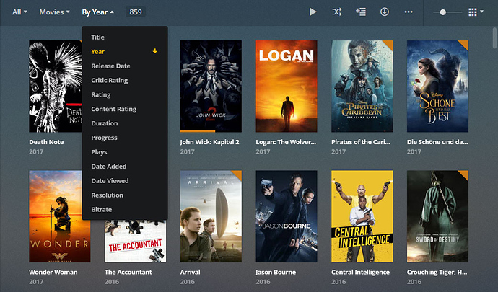Click The Accountant title link

(x=128, y=272)
